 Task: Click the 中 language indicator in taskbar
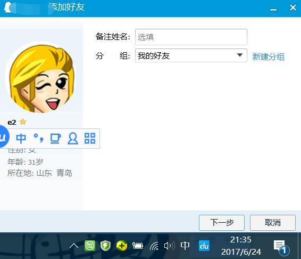pyautogui.click(x=185, y=246)
